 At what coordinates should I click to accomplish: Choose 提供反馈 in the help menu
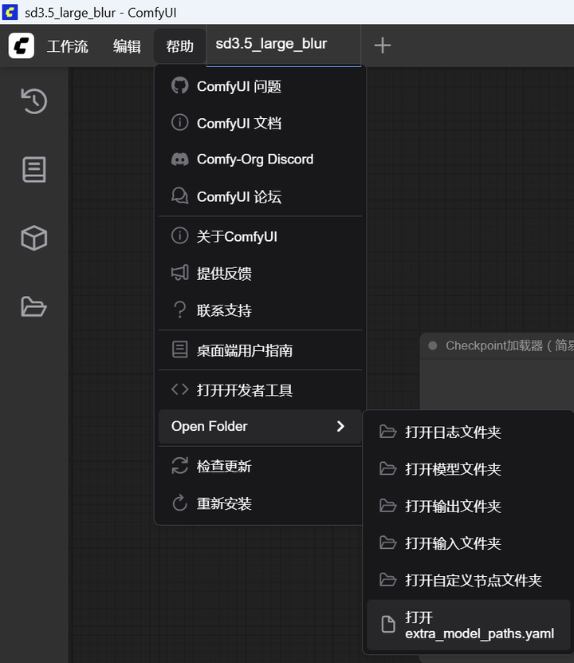coord(260,274)
